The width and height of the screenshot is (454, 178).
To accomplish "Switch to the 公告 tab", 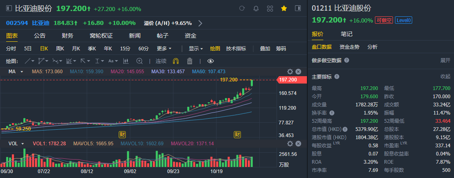I will [x=40, y=36].
